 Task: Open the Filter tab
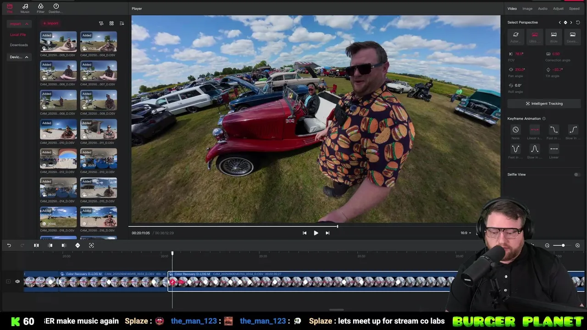pyautogui.click(x=40, y=8)
